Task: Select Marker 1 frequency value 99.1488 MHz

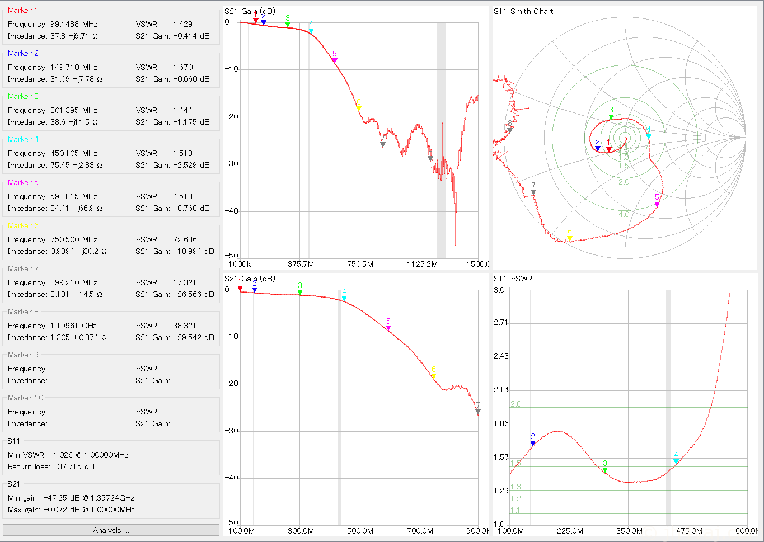Action: pos(74,24)
